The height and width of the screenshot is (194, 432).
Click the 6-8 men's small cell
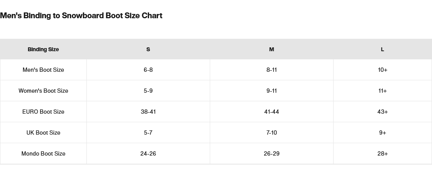[x=148, y=70]
